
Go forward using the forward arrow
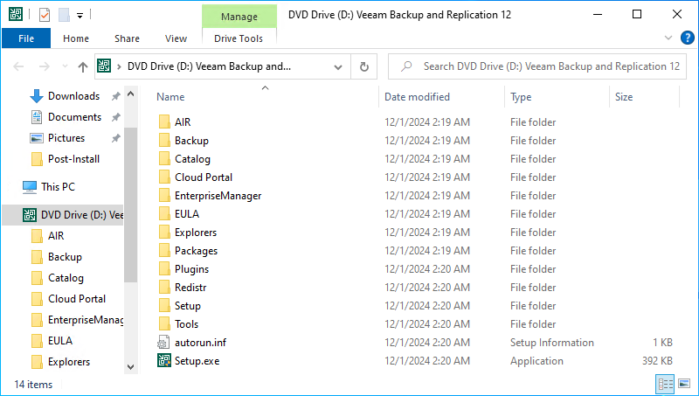pos(45,67)
